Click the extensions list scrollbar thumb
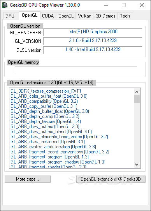 137,99
